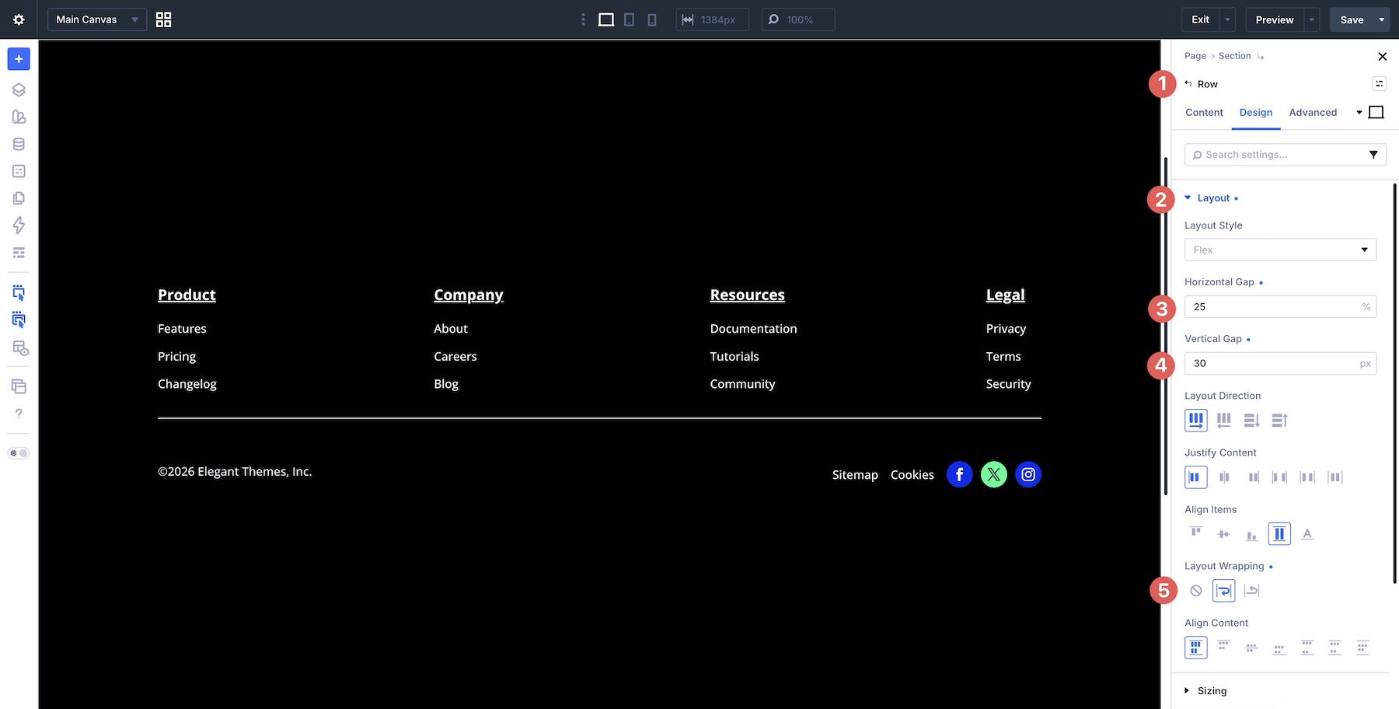Screen dimensions: 1399x709
Task: Click the Privacy link under Legal
Action: [x=1006, y=329]
